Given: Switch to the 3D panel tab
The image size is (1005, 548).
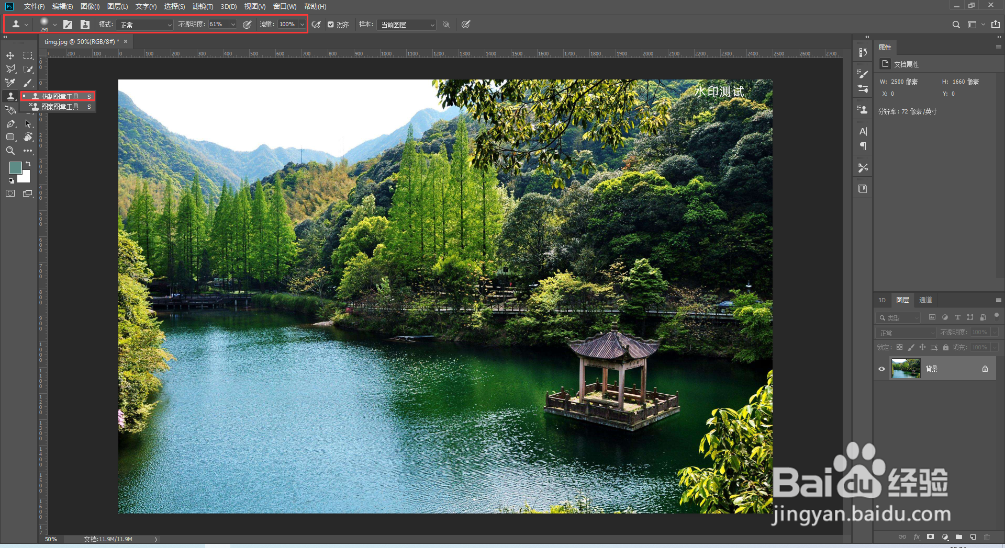Looking at the screenshot, I should coord(882,300).
